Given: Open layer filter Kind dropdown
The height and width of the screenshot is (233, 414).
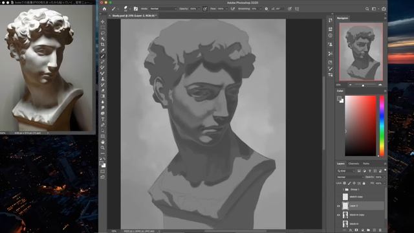Looking at the screenshot, I should click(x=345, y=171).
